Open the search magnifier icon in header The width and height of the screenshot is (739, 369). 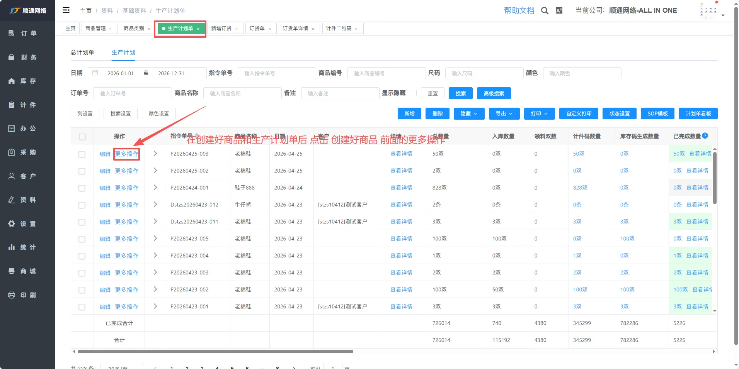point(545,11)
